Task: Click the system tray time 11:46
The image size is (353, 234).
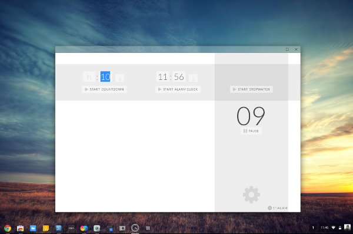Action: coord(324,228)
